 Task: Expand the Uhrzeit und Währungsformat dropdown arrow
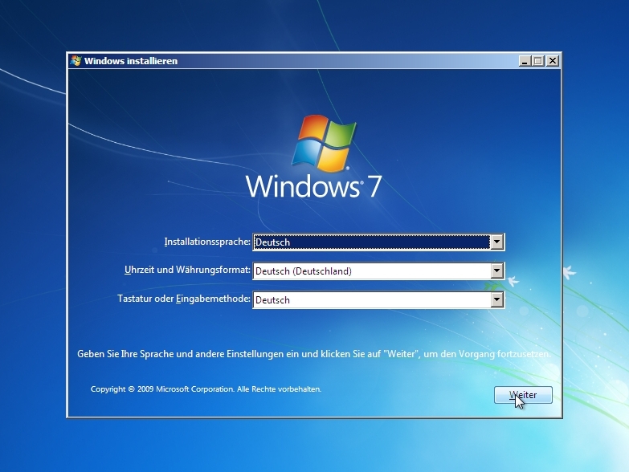[x=496, y=271]
